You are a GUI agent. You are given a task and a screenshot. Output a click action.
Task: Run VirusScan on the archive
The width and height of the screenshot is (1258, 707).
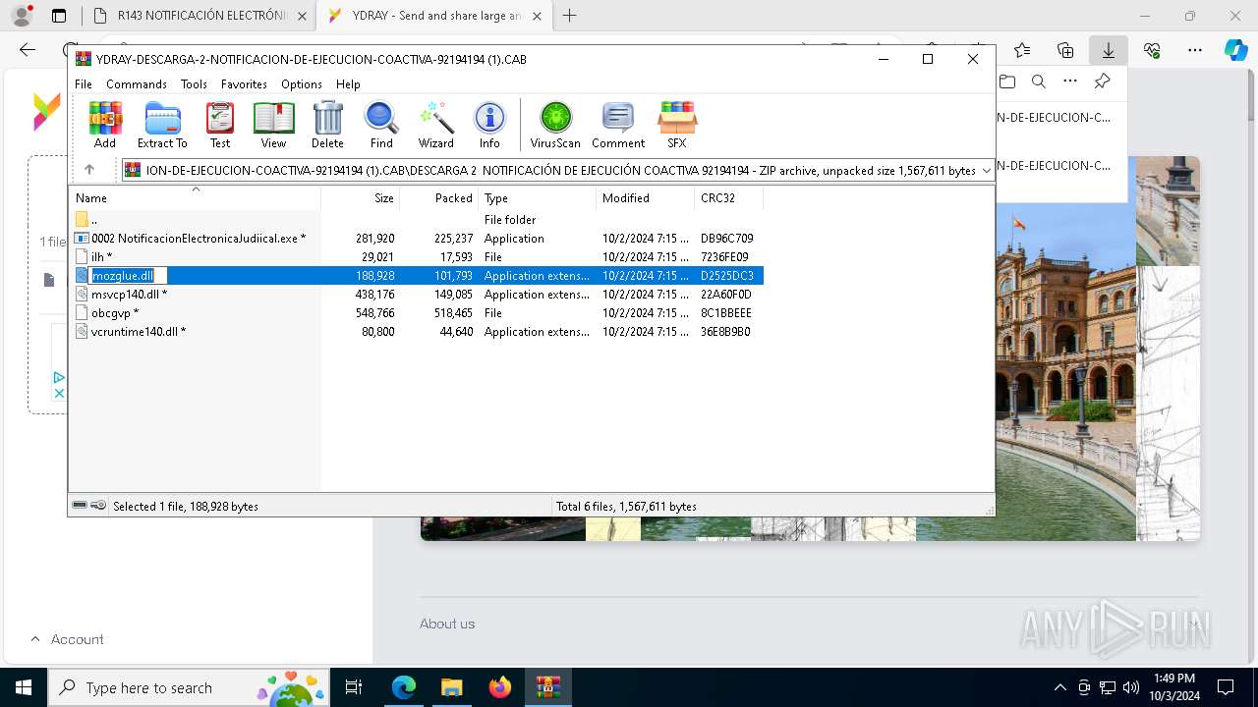[555, 125]
